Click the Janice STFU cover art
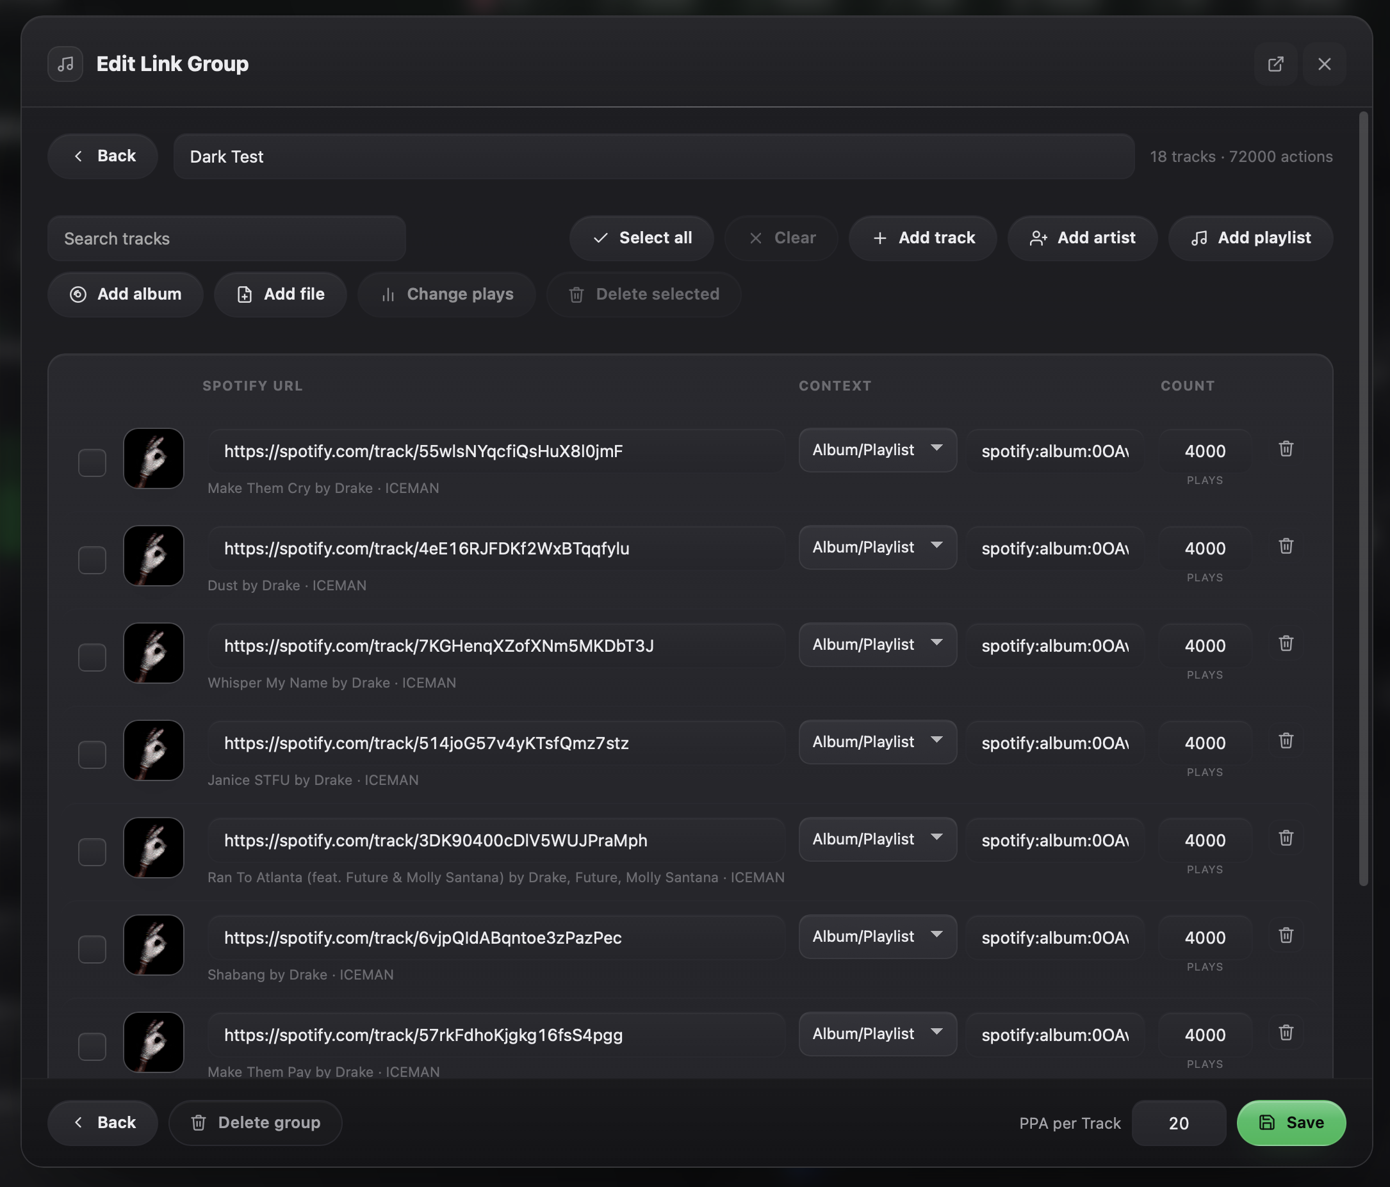 tap(154, 750)
